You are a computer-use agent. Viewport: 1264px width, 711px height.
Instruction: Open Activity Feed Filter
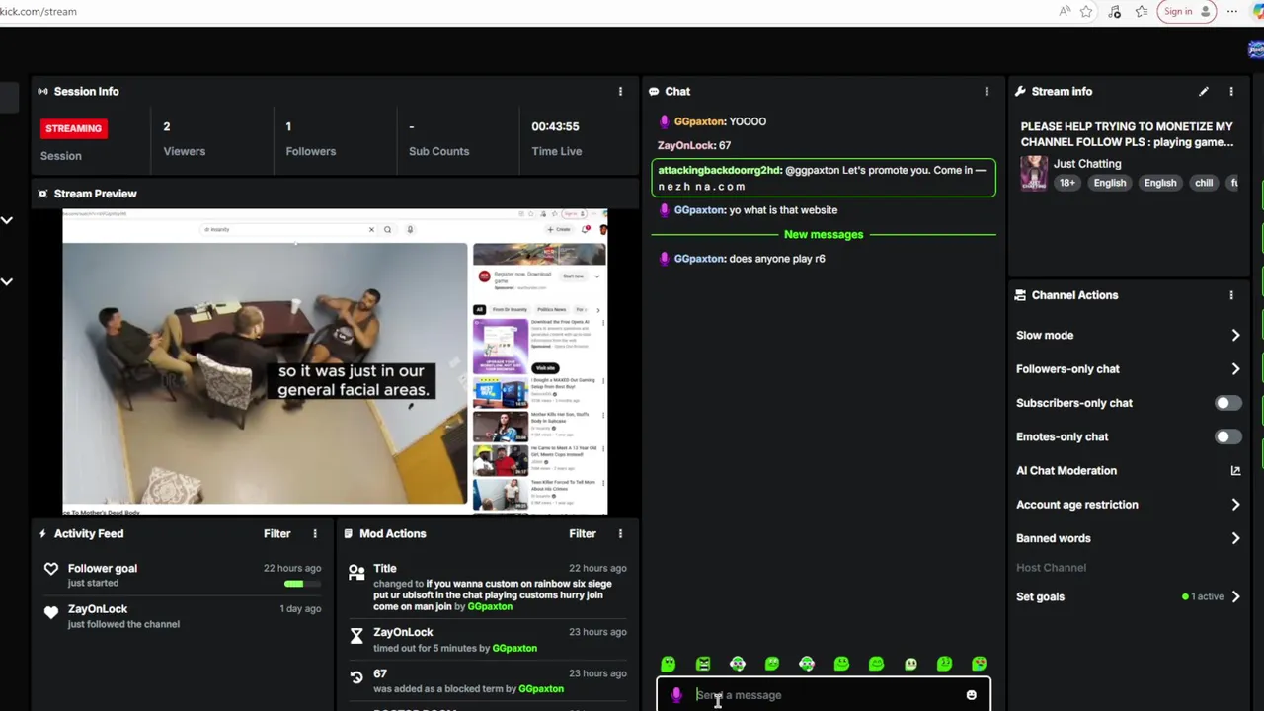(x=276, y=533)
